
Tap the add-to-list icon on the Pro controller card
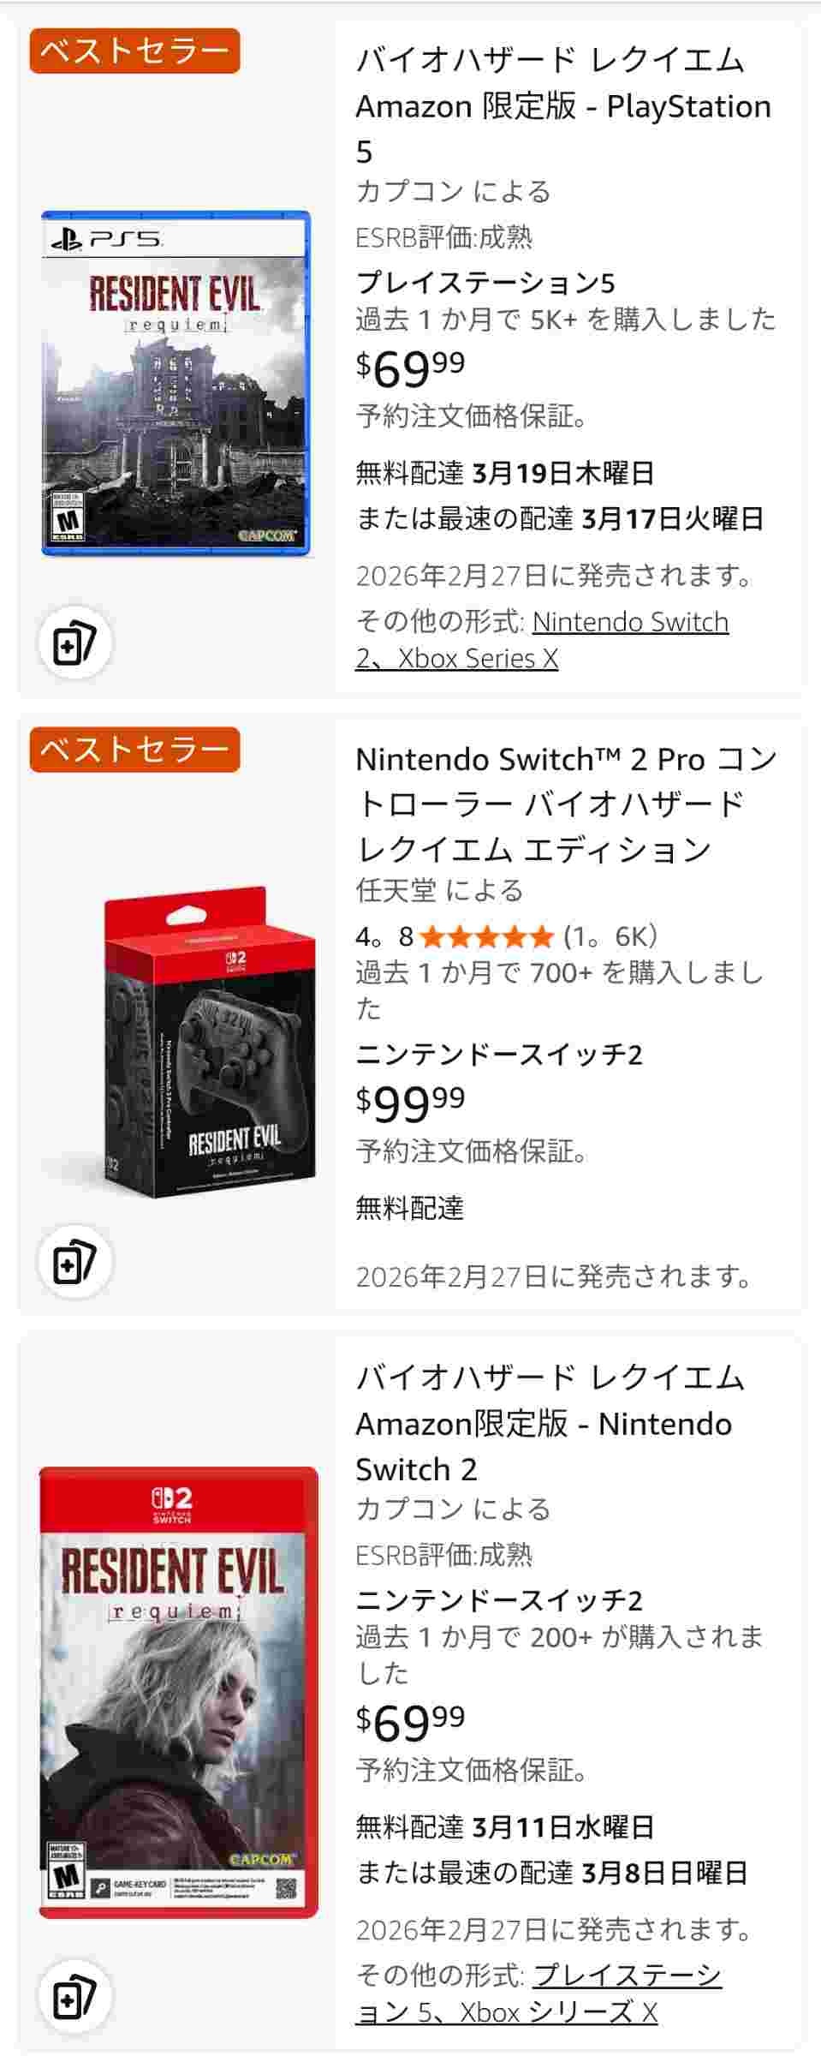pos(74,1262)
